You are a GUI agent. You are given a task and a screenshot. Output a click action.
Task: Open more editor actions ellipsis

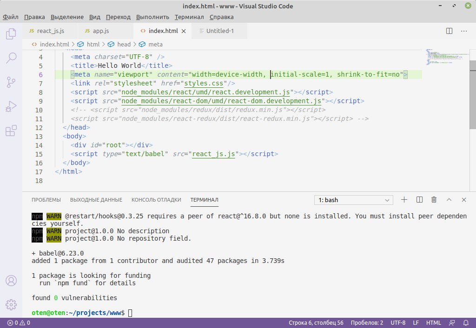(x=464, y=31)
